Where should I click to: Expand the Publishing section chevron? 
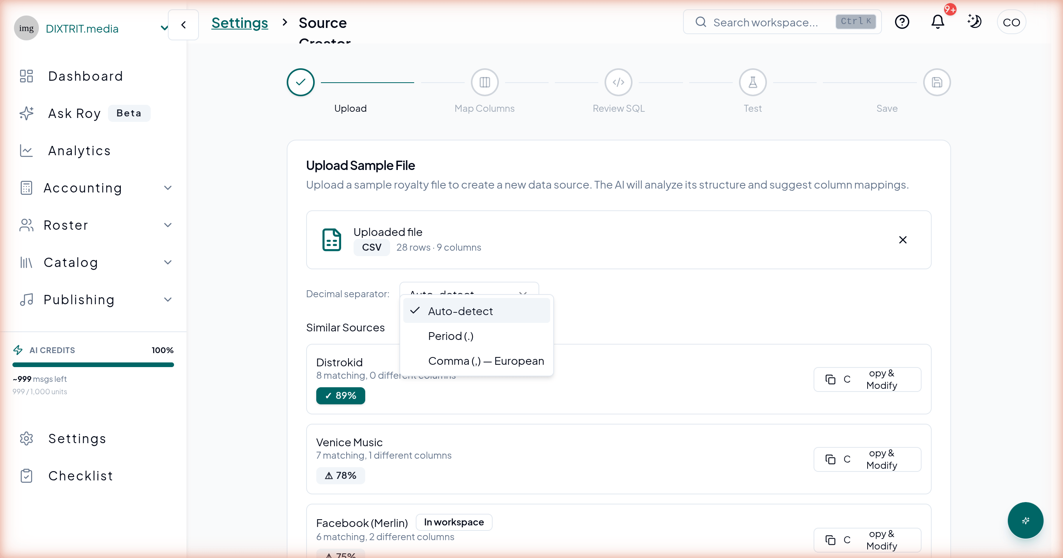point(167,300)
